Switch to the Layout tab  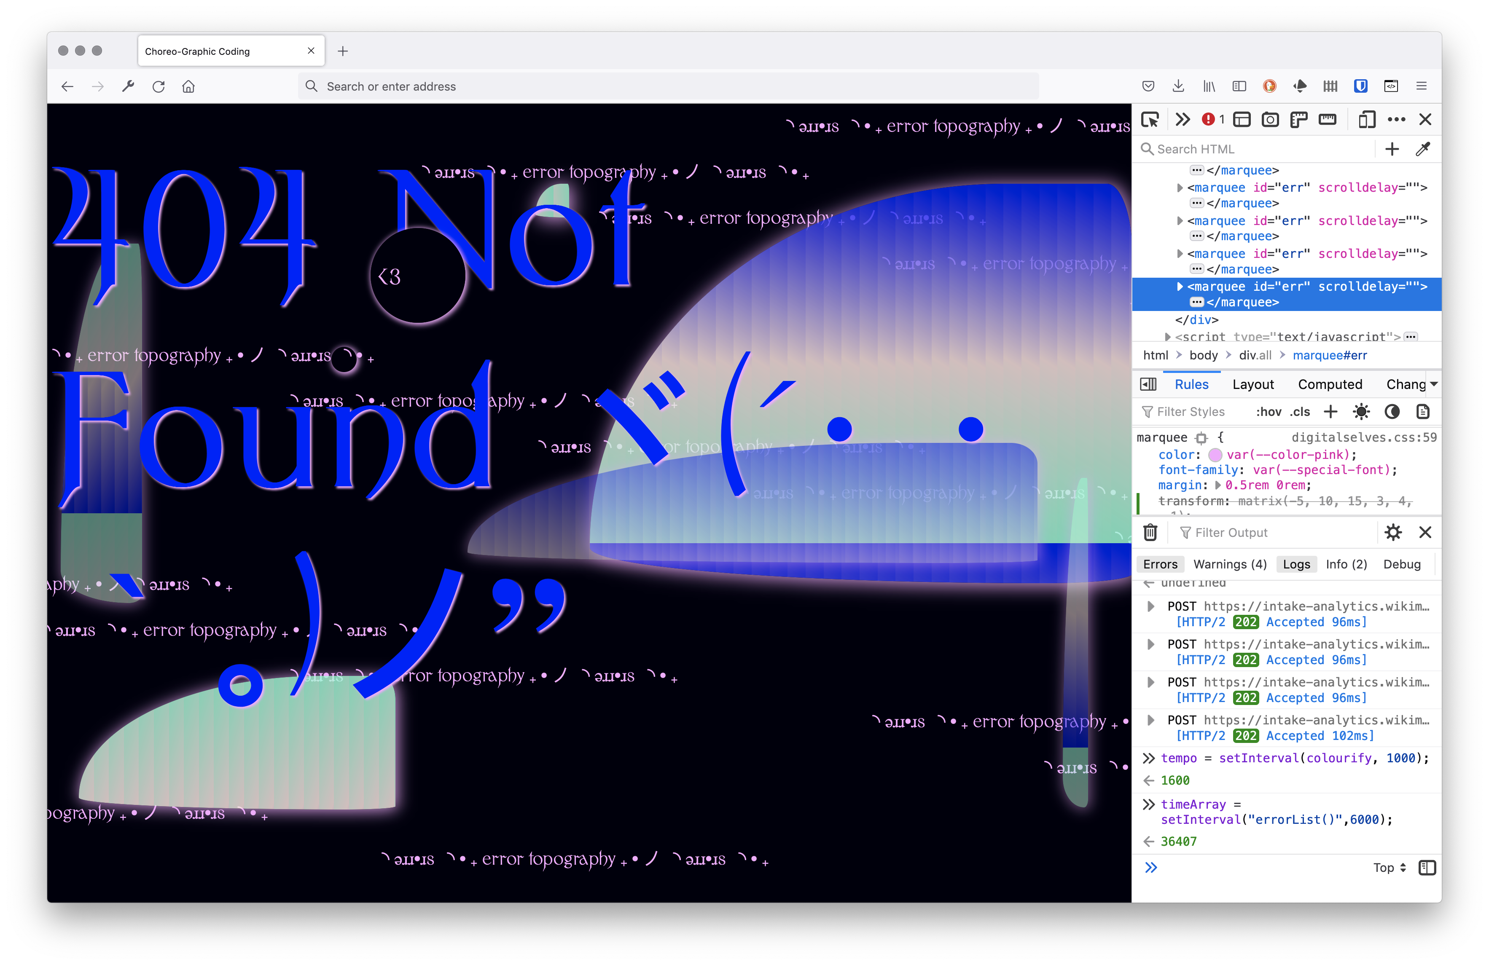[x=1252, y=384]
